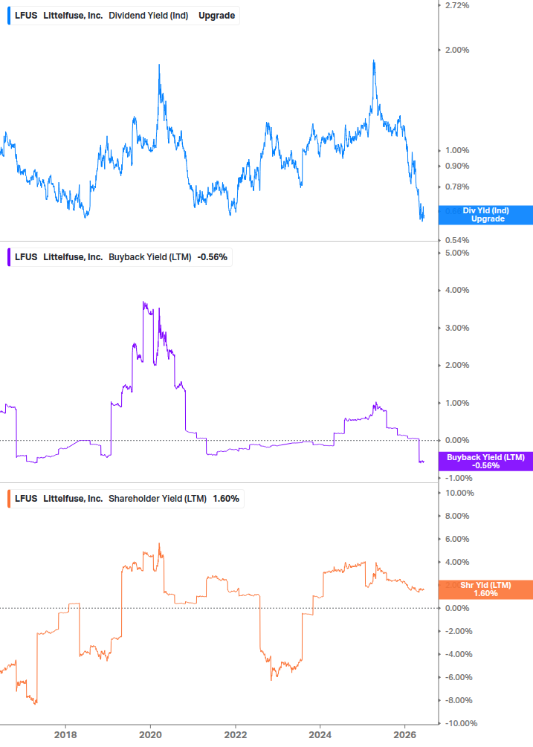The image size is (533, 747).
Task: Click Littelfuse, Inc. name in Buyback Yield legend
Action: point(73,257)
